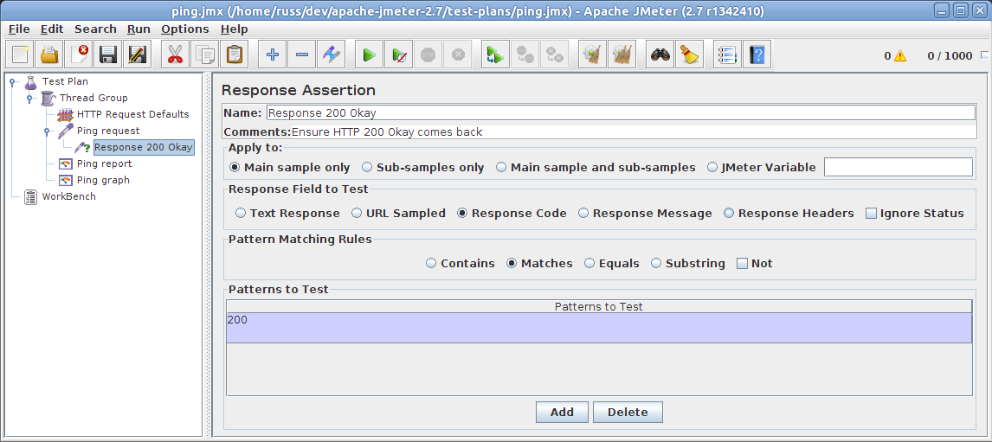Close the test plan using toolbar icon
Screen dimensions: 992x442
pyautogui.click(x=79, y=55)
